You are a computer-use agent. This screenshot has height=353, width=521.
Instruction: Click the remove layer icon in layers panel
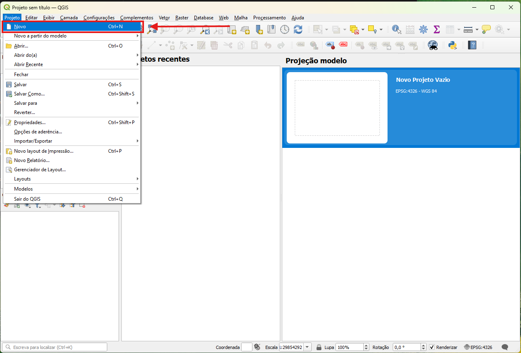pyautogui.click(x=82, y=205)
